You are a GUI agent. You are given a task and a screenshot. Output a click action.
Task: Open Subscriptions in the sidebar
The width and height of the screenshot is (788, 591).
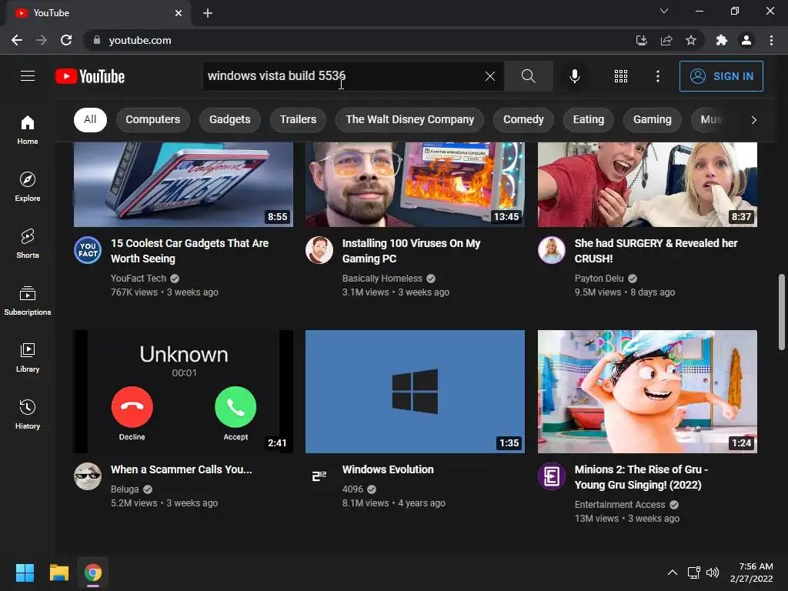tap(28, 301)
